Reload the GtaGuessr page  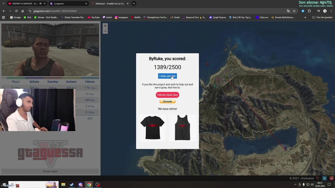point(16,11)
